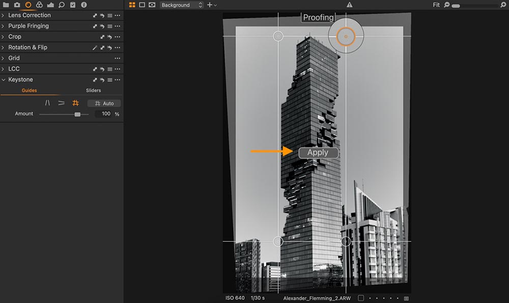The height and width of the screenshot is (303, 509).
Task: Open the Capture camera tool tab
Action: point(17,5)
